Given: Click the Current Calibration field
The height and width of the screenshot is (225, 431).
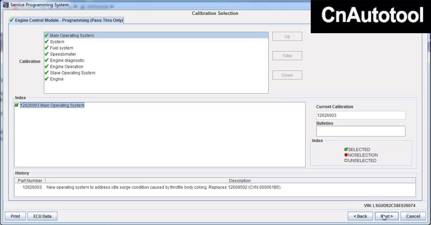Looking at the screenshot, I should point(361,115).
